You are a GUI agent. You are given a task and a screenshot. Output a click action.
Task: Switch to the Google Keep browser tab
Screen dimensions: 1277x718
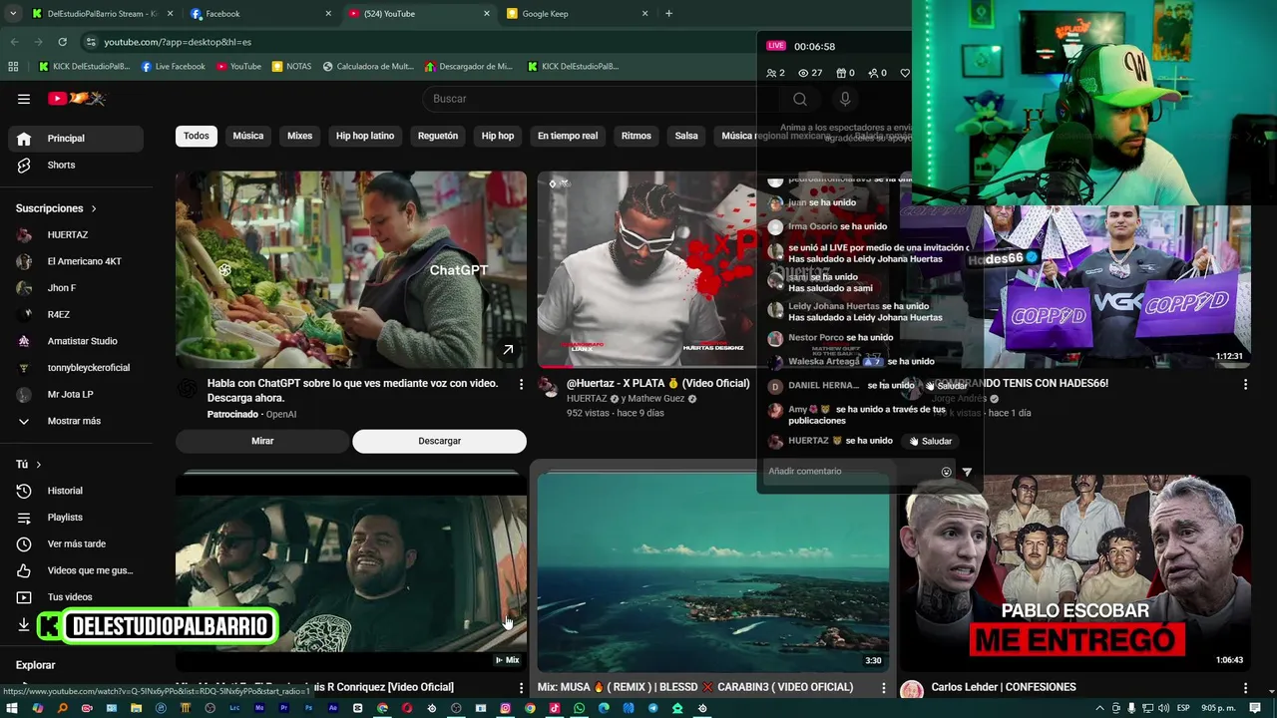pos(579,14)
